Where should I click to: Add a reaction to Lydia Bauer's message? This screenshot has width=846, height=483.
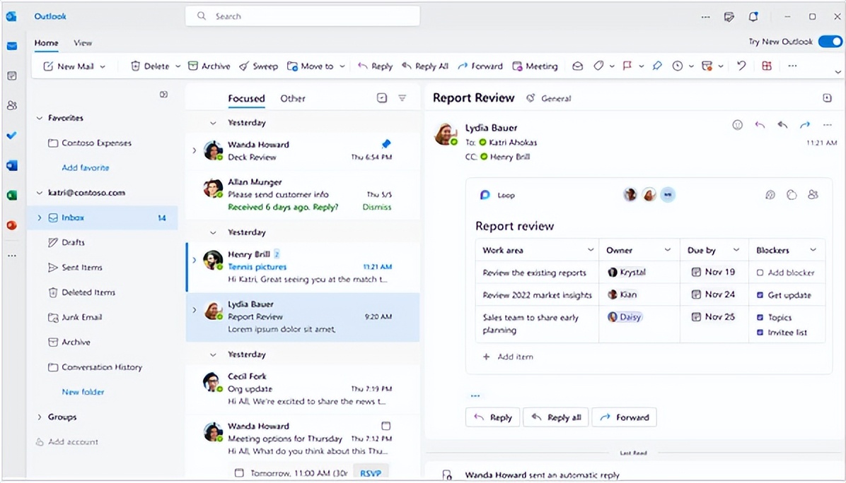(x=738, y=124)
